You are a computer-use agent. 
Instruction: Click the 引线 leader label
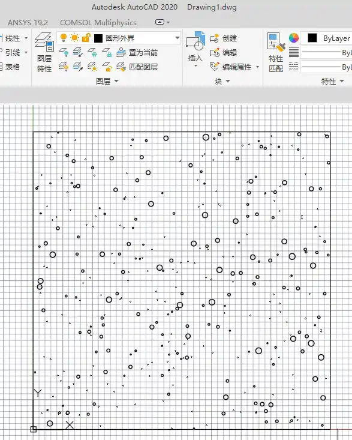(x=13, y=52)
